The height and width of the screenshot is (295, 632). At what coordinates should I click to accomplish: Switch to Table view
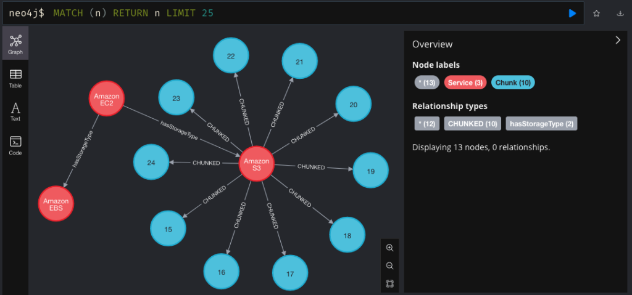pos(15,78)
